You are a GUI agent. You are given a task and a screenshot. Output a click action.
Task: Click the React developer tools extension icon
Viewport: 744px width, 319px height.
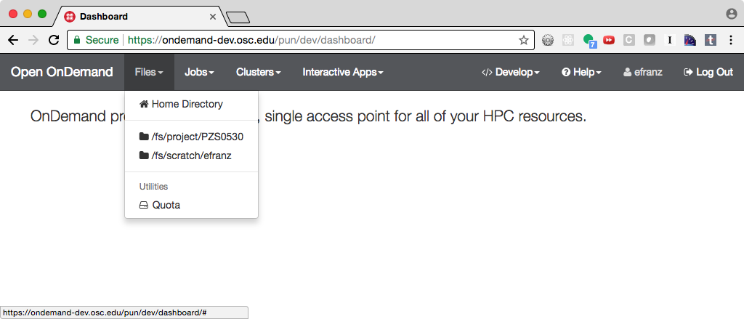coord(569,40)
